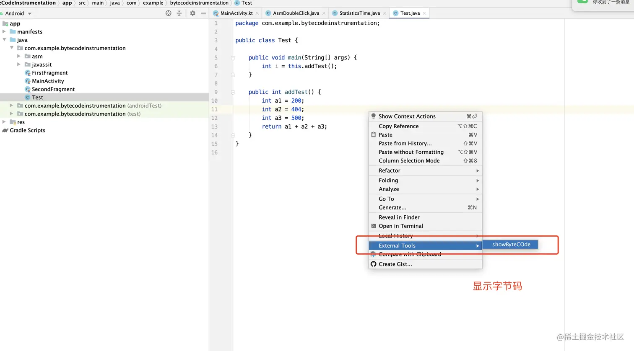Screen dimensions: 634x351
Task: Click the 'public class Test {' code line
Action: pyautogui.click(x=267, y=40)
